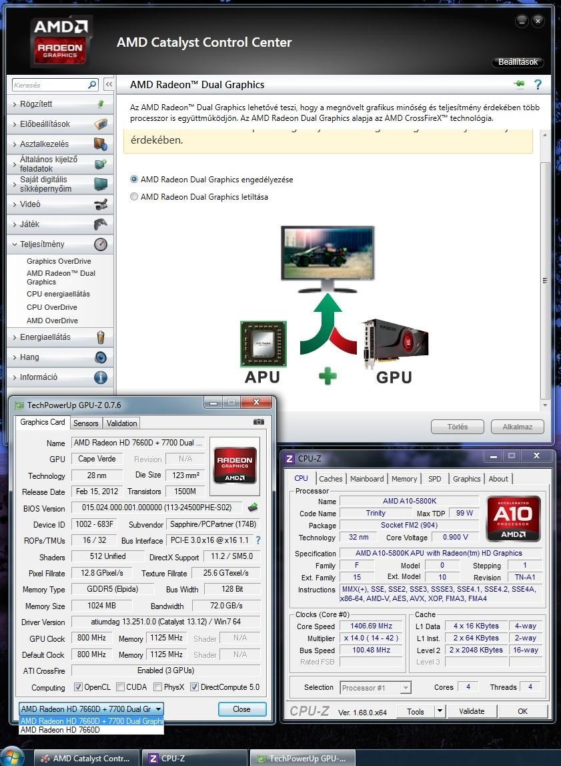
Task: Open the Caches tab in CPU-Z
Action: pos(331,479)
